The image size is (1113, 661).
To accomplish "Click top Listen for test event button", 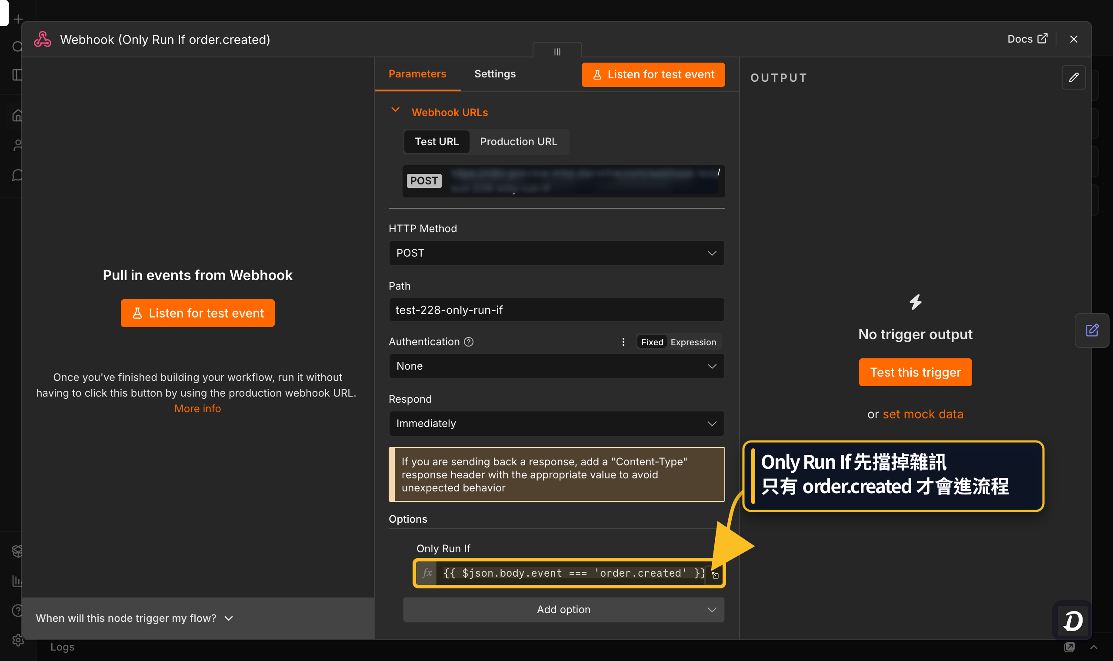I will coord(653,74).
